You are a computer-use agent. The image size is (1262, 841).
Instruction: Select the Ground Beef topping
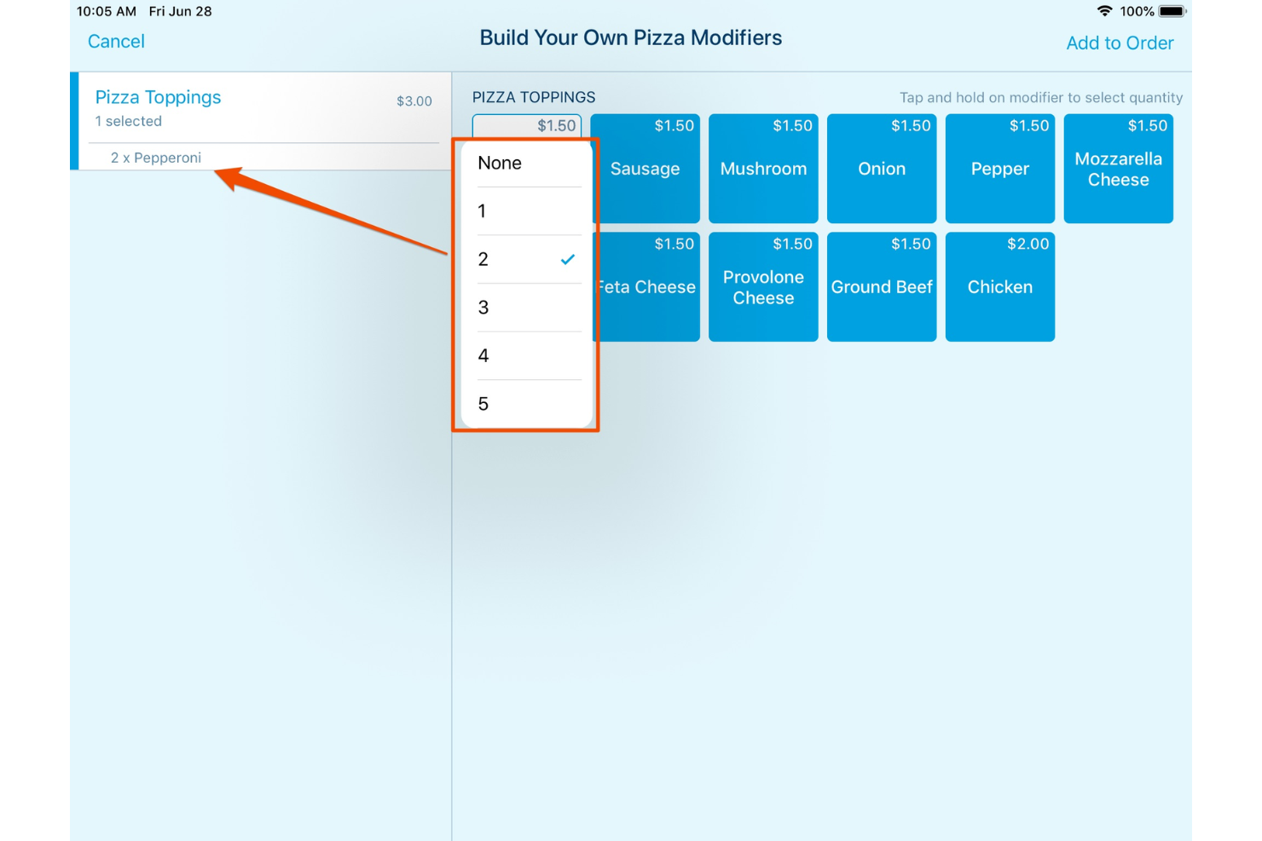(882, 287)
